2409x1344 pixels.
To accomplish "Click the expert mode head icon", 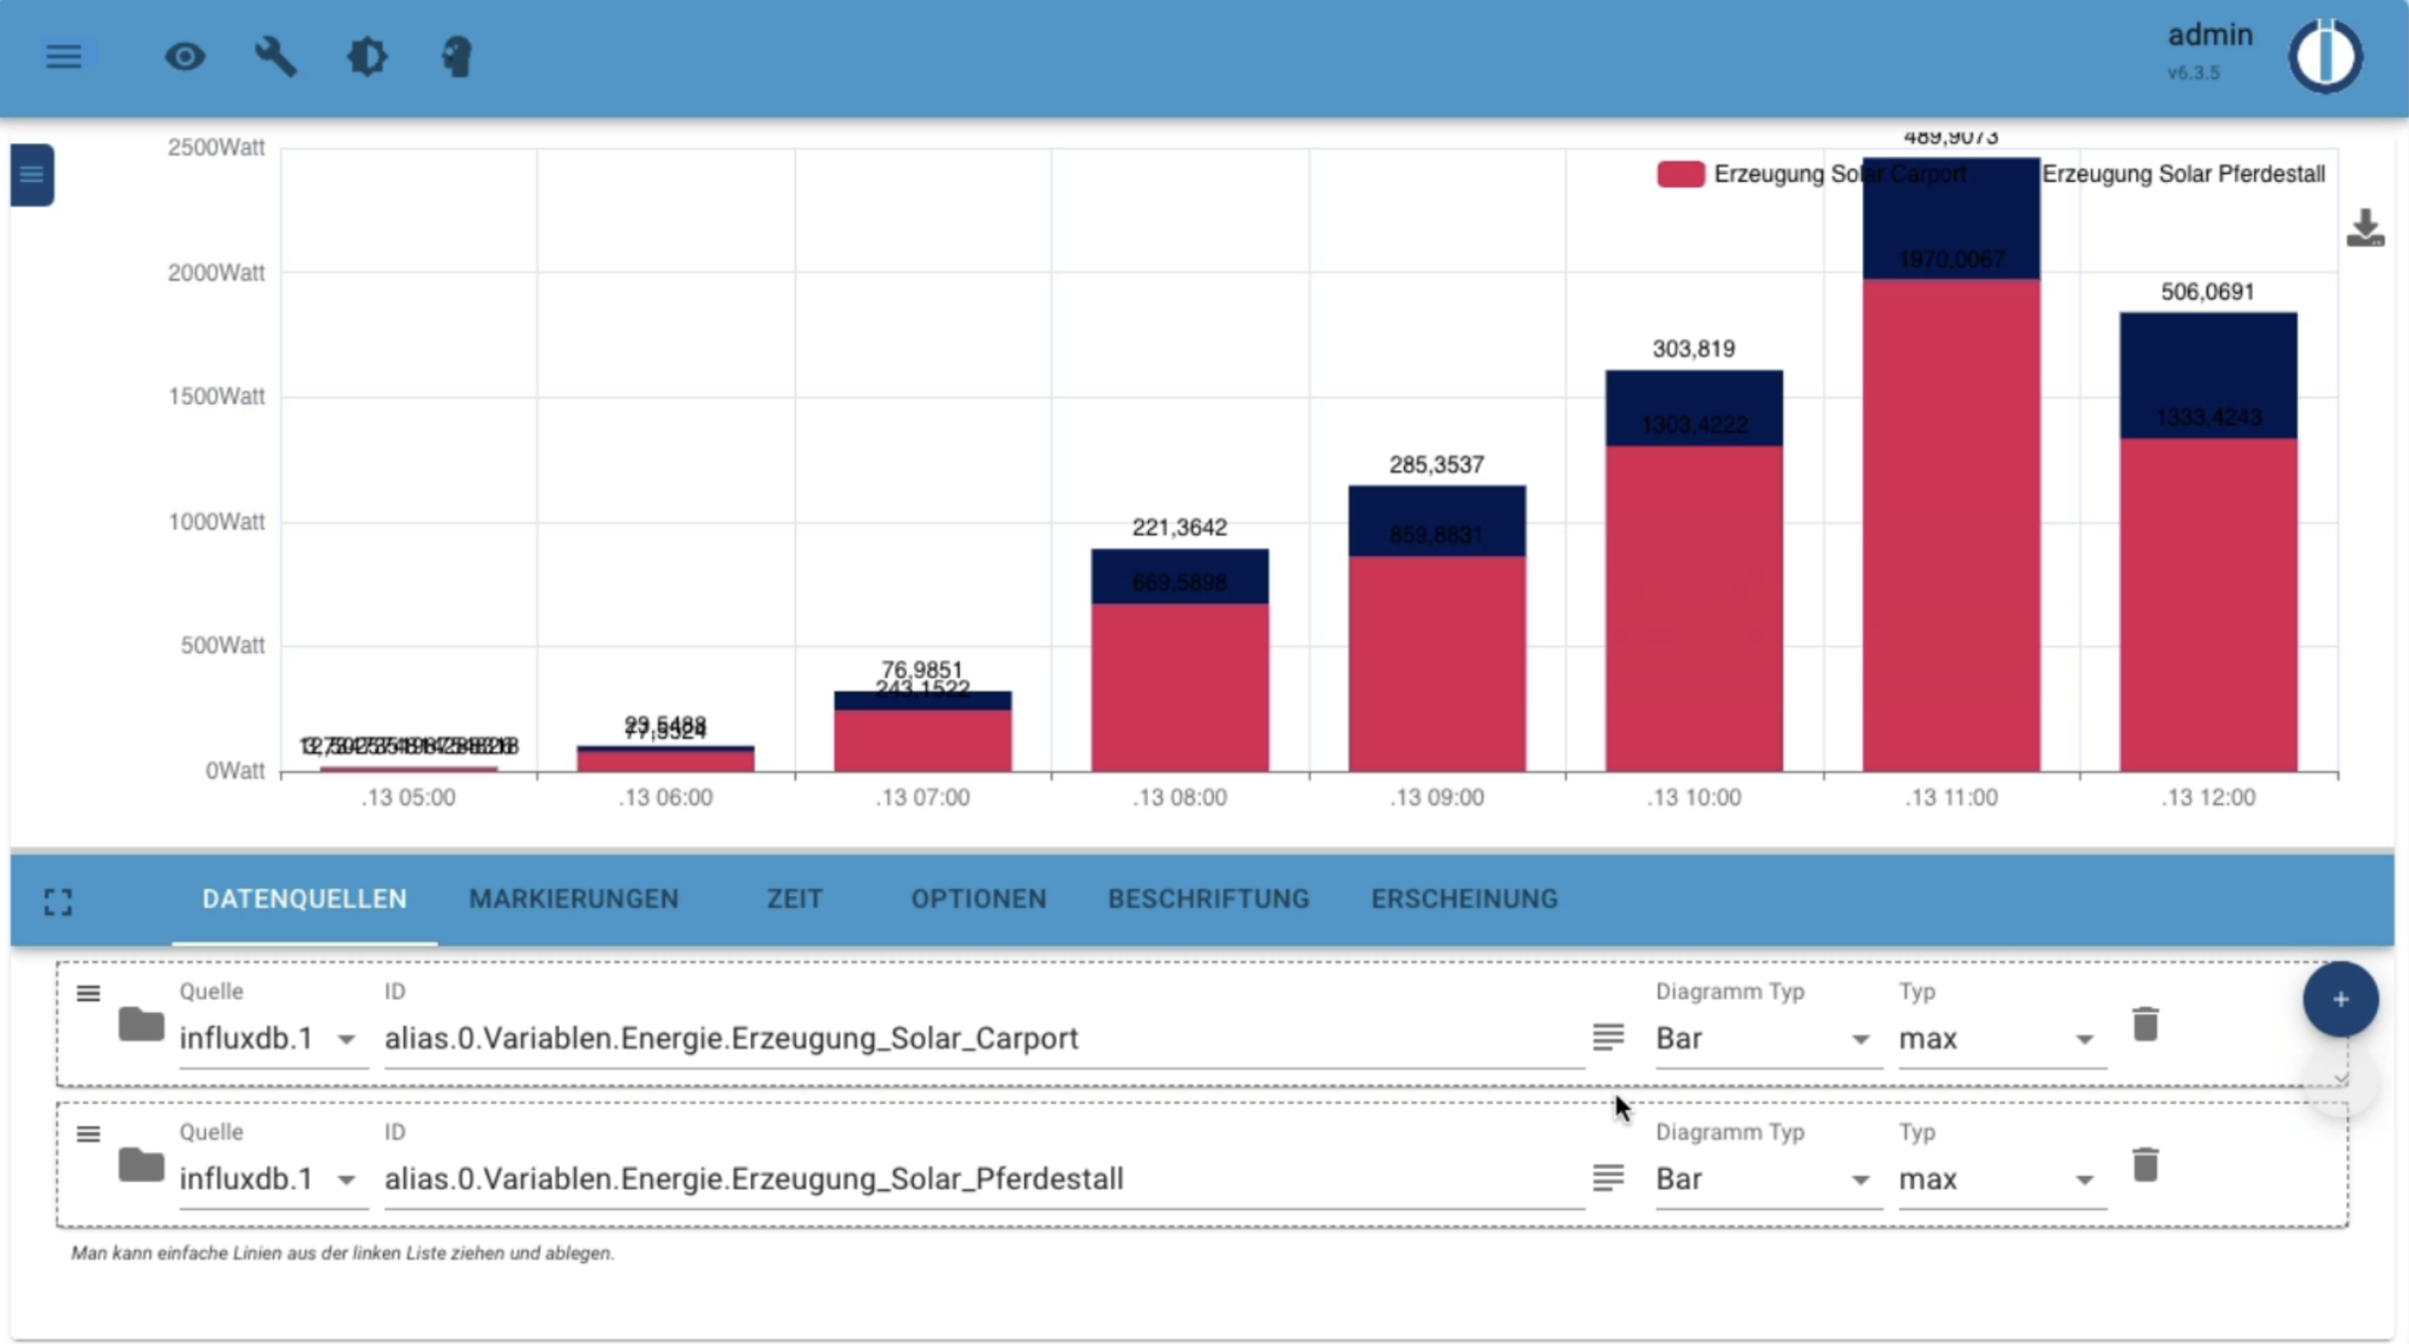I will [x=457, y=56].
